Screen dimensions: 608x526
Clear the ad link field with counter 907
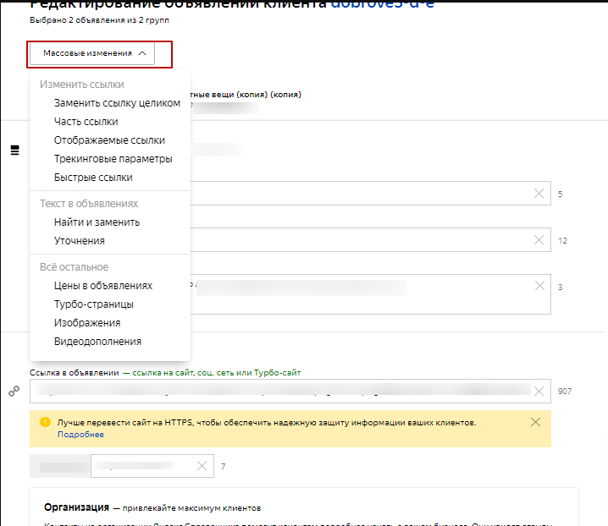[539, 391]
